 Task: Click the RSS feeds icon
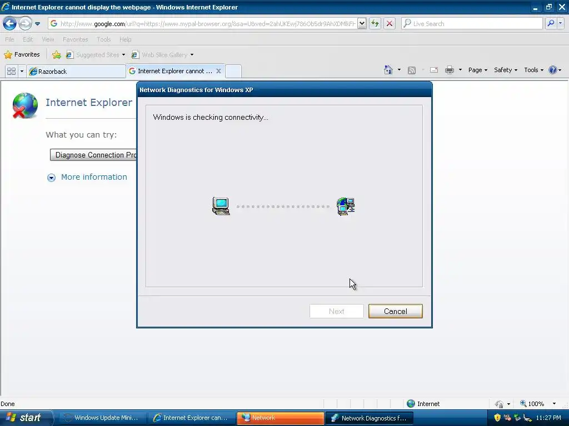point(412,70)
